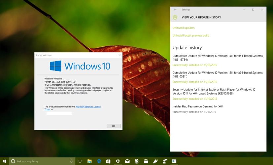The image size is (273, 165).
Task: Click Ask me anything search box
Action: pyautogui.click(x=42, y=161)
